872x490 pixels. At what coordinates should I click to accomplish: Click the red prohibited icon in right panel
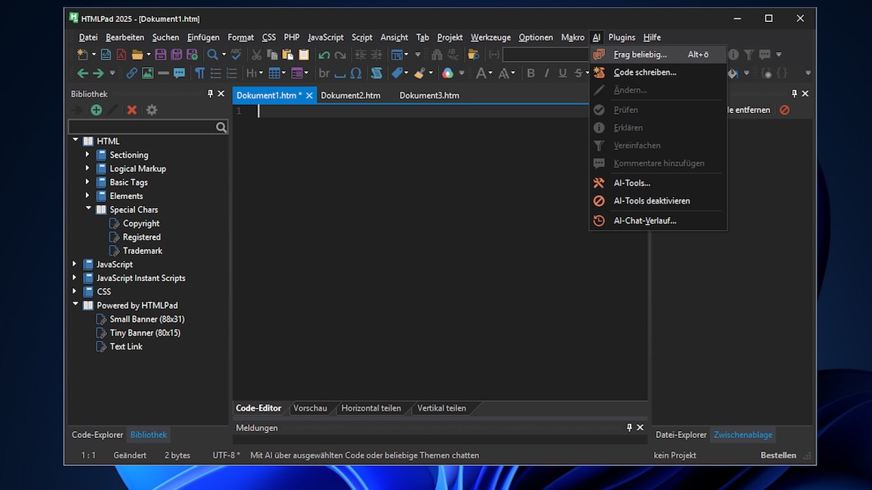click(784, 110)
